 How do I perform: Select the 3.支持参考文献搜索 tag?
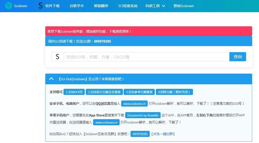(139, 92)
